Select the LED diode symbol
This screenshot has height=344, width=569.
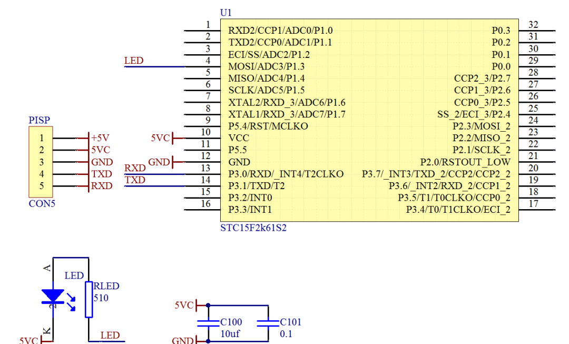[53, 296]
